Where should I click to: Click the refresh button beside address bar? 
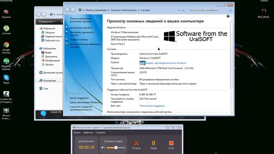click(x=183, y=10)
